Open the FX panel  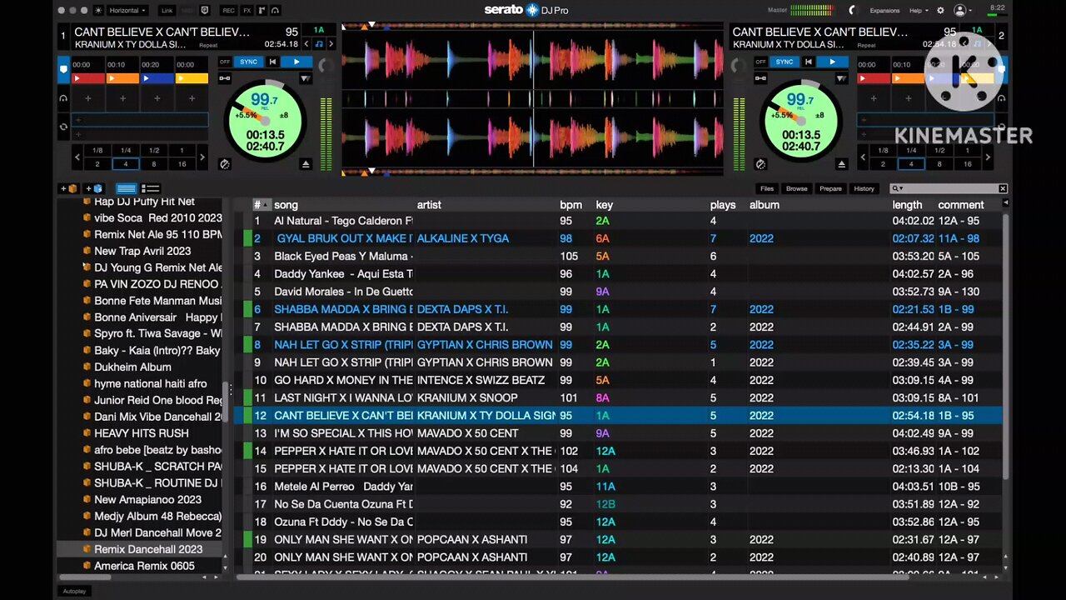click(247, 11)
